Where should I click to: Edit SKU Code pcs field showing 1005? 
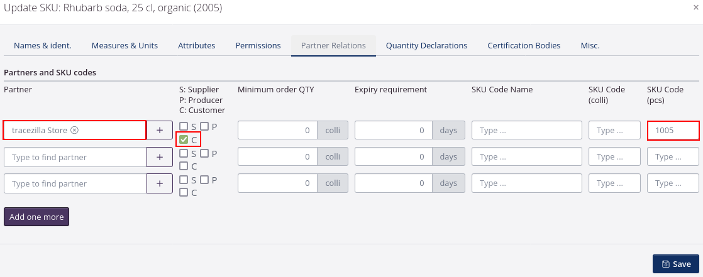click(673, 131)
